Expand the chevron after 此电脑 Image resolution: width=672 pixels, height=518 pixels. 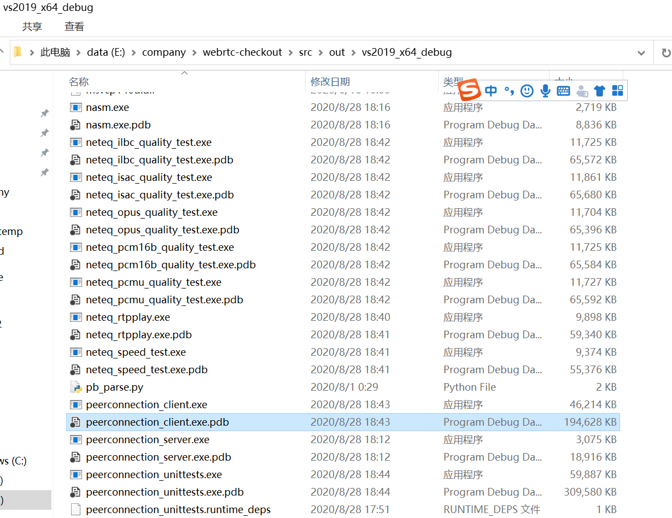coord(79,52)
